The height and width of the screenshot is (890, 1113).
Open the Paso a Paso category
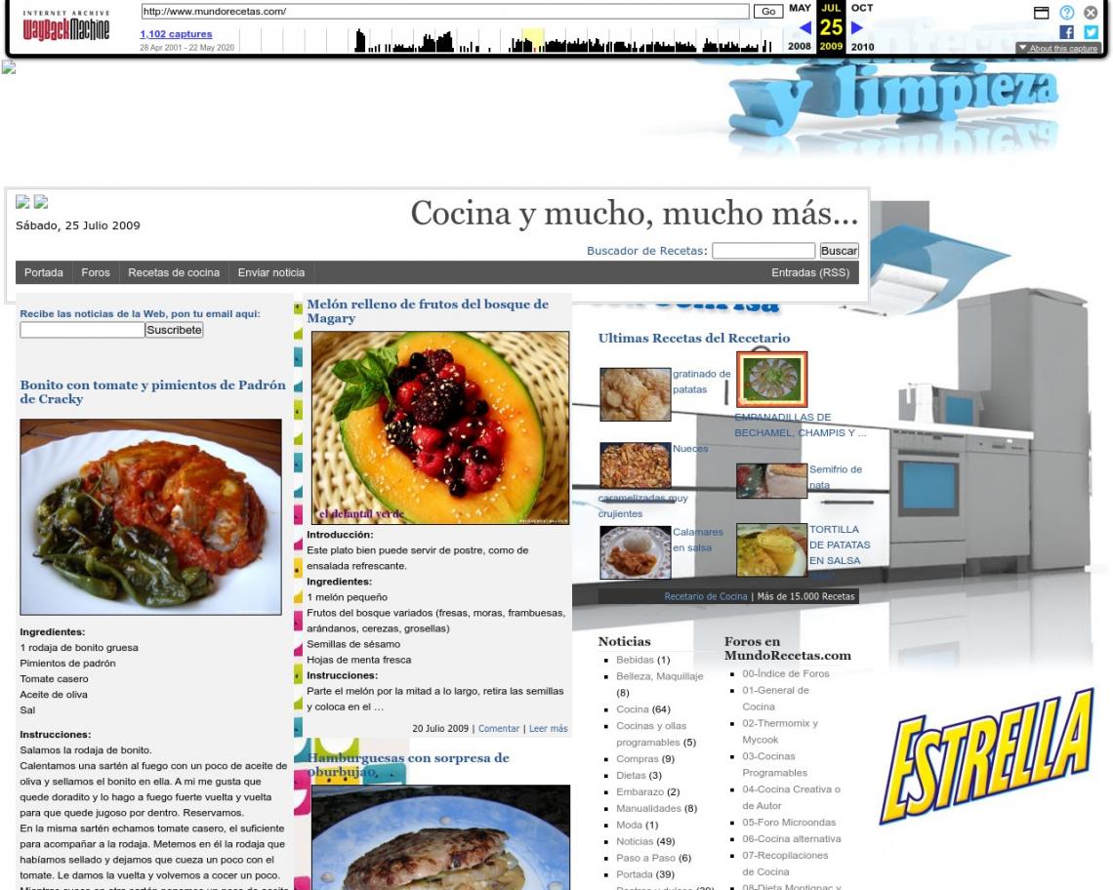point(645,858)
